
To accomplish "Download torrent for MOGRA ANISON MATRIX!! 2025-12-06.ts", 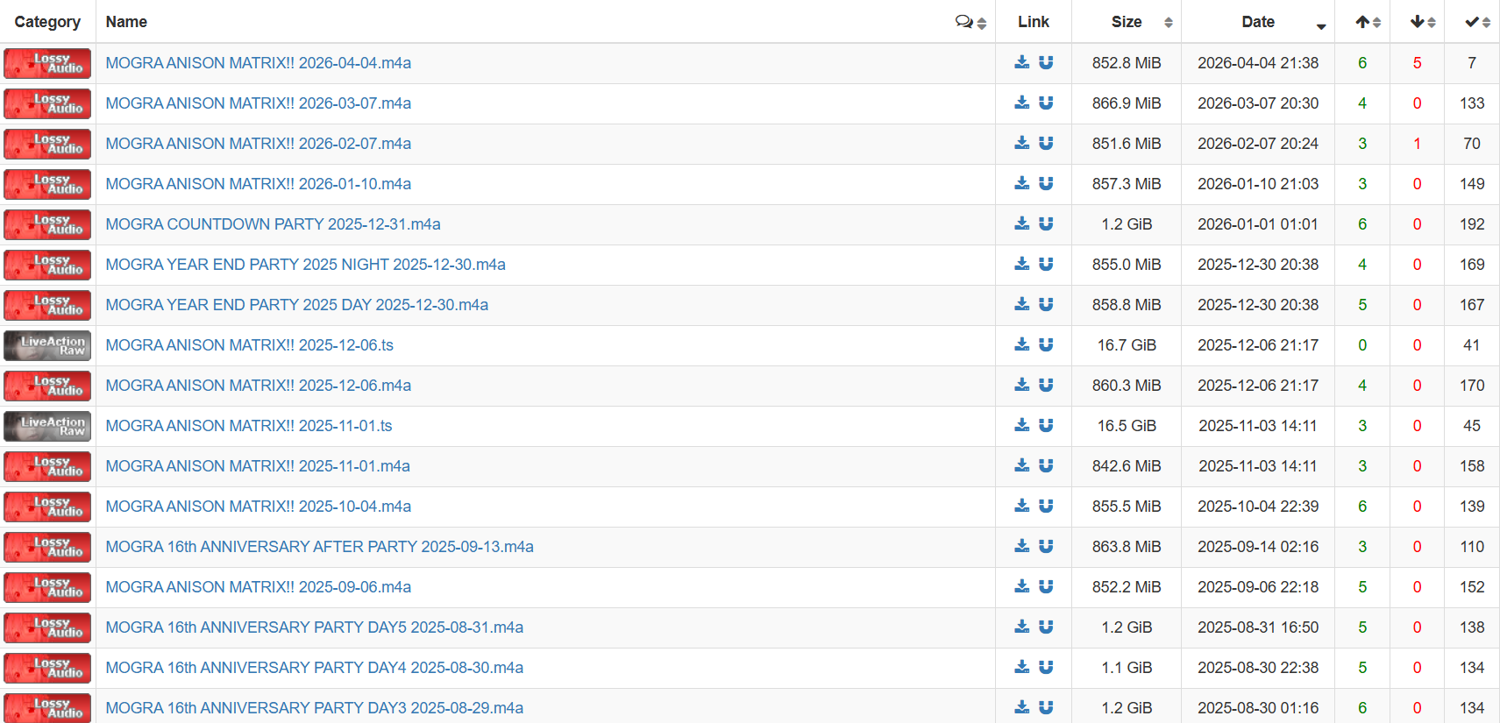I will [x=1021, y=344].
